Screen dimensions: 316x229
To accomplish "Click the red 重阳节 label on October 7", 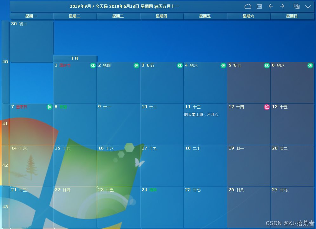I will click(22, 107).
